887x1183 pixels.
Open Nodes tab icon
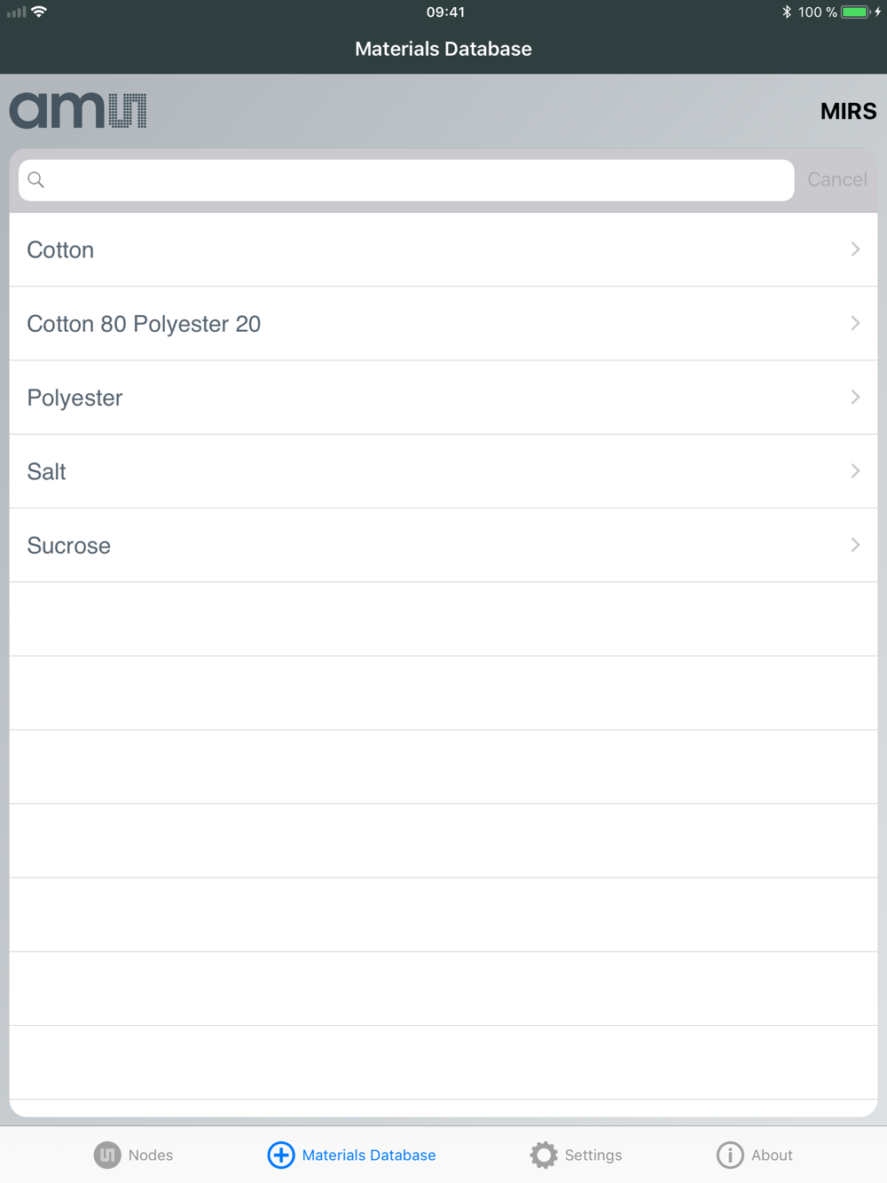click(107, 1155)
